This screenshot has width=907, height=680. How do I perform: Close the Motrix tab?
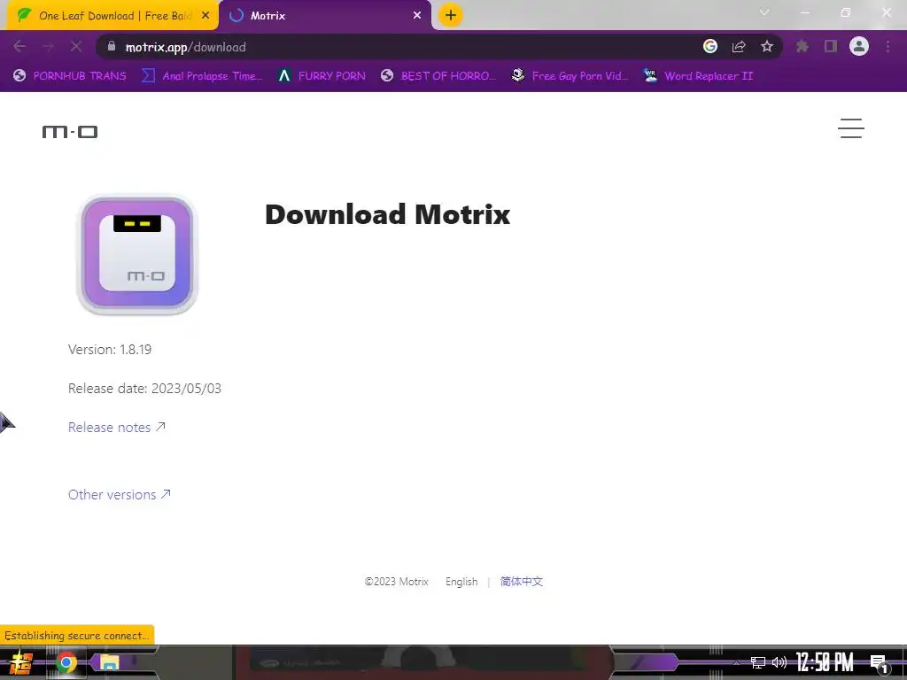click(417, 16)
